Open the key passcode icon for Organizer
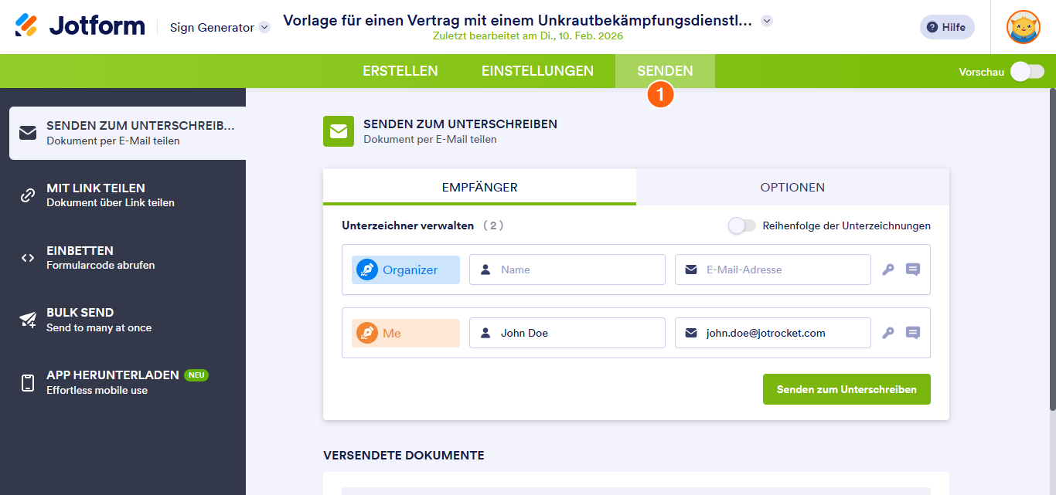 tap(887, 269)
